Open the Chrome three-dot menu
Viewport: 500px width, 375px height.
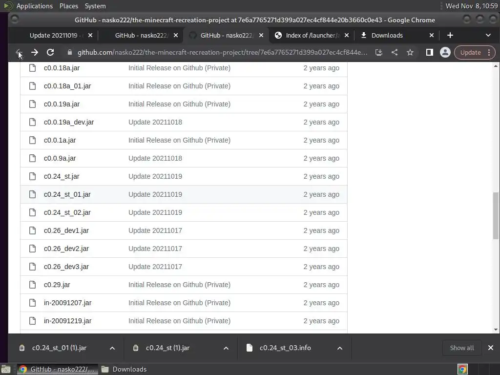pos(489,53)
